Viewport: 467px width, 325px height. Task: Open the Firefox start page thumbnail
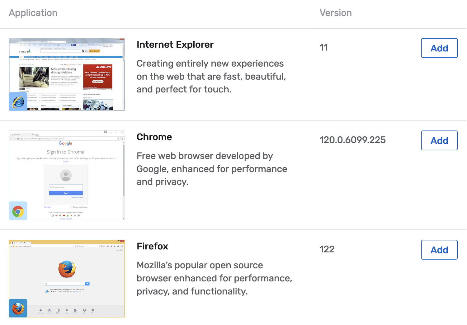(67, 279)
